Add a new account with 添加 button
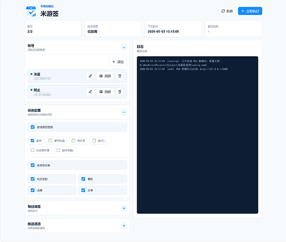The height and width of the screenshot is (242, 286). click(x=118, y=62)
